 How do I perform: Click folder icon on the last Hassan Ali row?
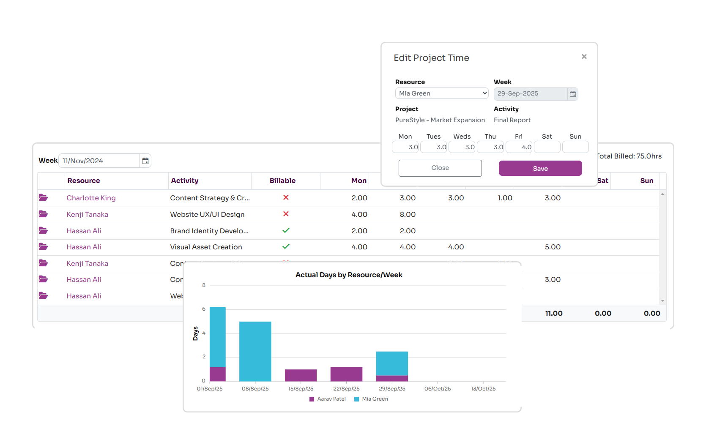click(44, 296)
